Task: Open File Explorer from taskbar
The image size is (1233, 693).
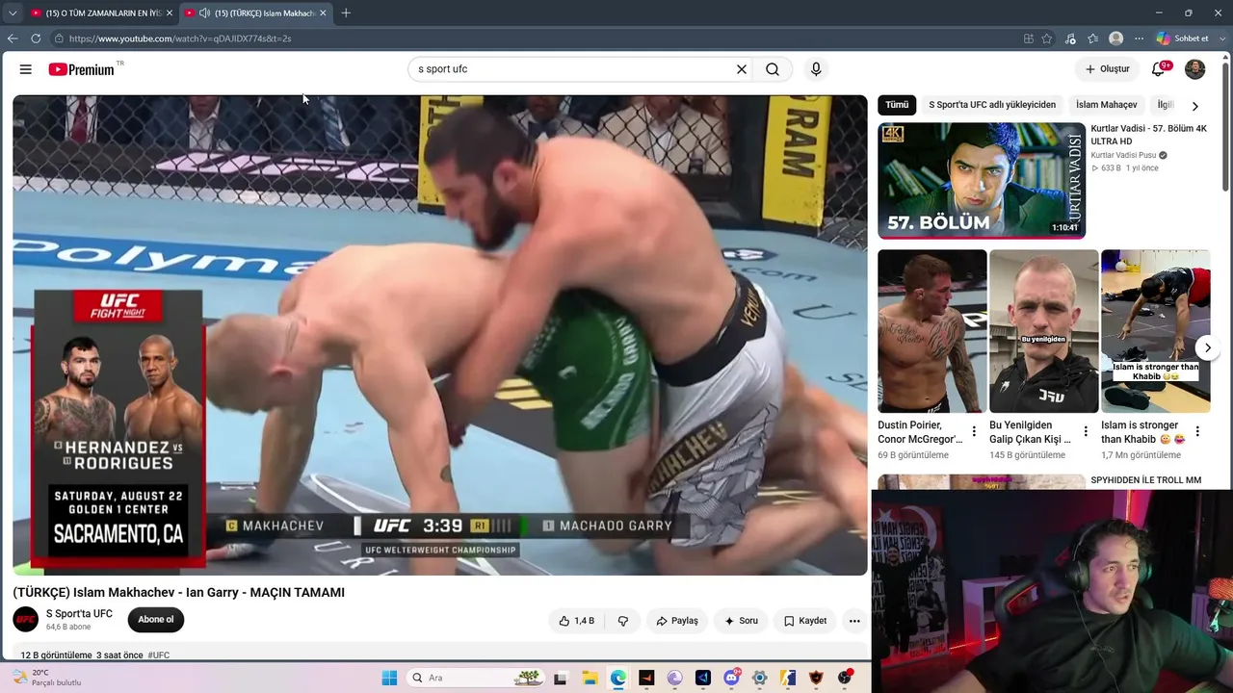Action: [590, 678]
